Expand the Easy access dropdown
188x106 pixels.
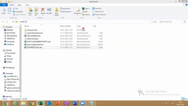66,11
